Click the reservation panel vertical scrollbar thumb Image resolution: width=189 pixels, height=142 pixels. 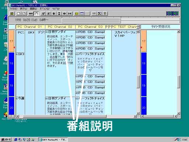pos(179,82)
